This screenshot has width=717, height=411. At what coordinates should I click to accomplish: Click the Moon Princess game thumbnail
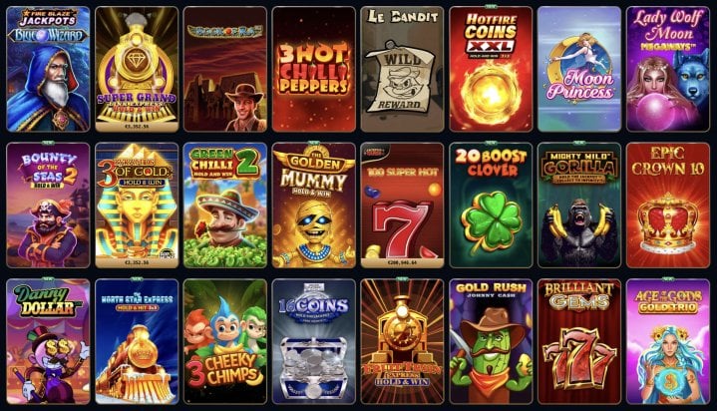579,69
